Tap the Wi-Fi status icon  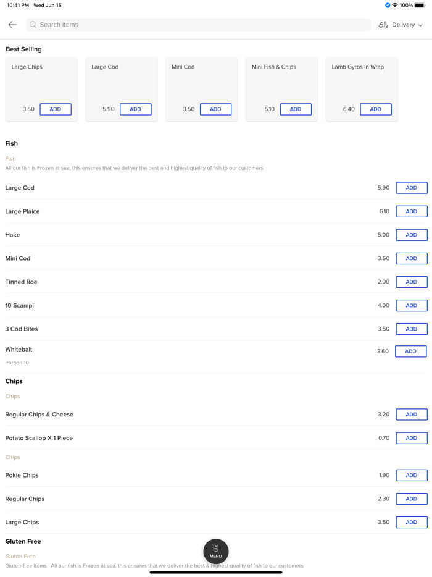point(395,5)
